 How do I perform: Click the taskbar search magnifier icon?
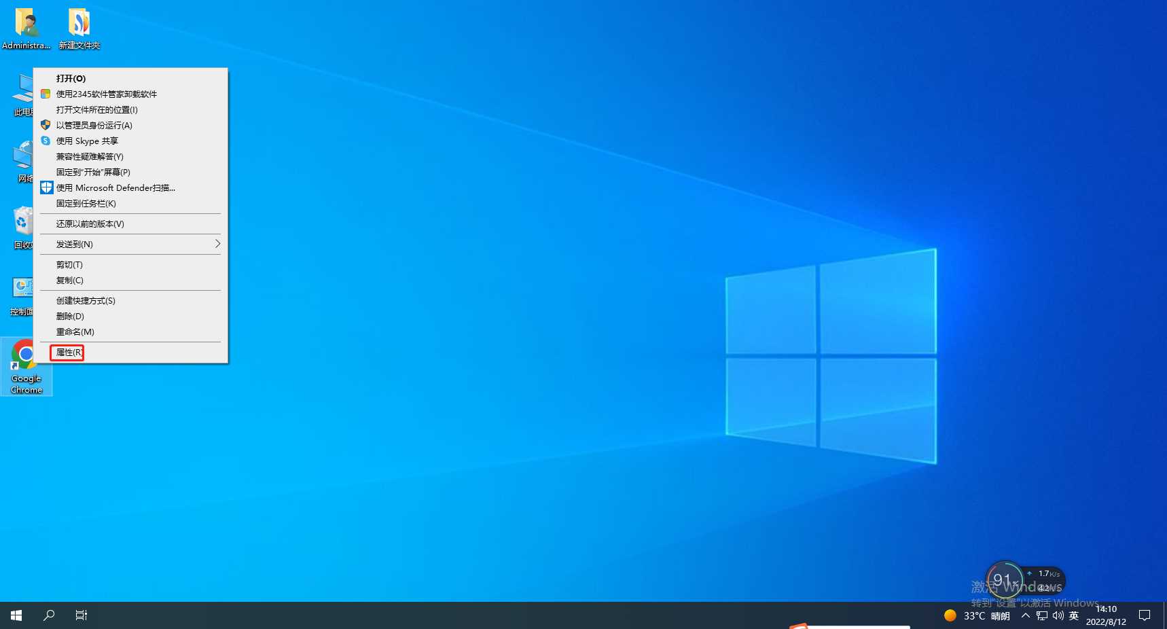(x=49, y=615)
